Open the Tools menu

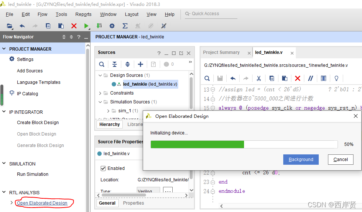coord(61,14)
